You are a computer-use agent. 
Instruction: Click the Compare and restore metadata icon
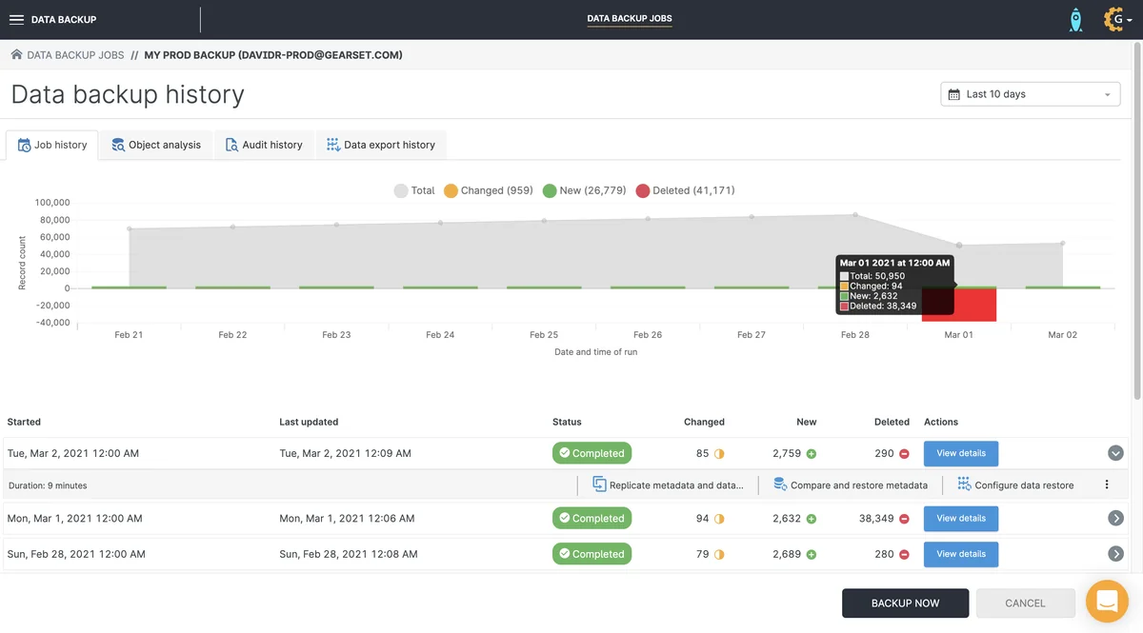tap(780, 485)
